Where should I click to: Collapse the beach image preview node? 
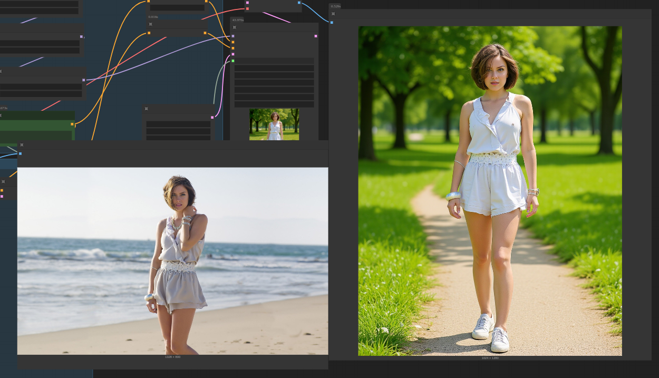[x=22, y=144]
